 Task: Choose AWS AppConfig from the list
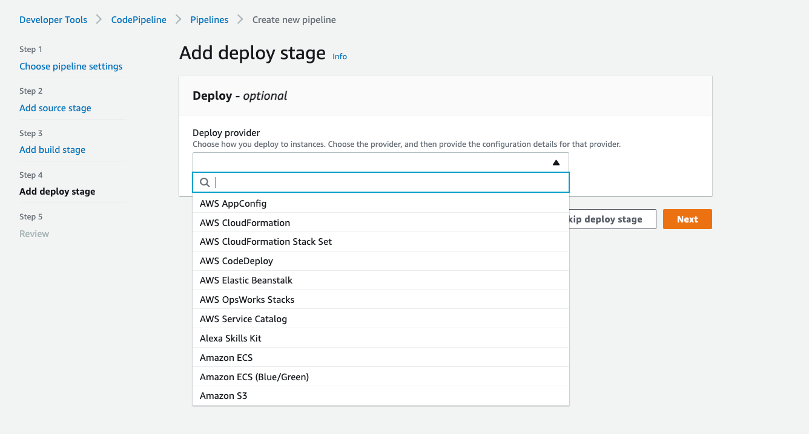[381, 204]
